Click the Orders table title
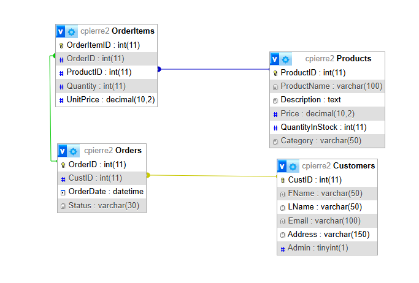Viewport: 419px width, 283px height. click(x=112, y=151)
